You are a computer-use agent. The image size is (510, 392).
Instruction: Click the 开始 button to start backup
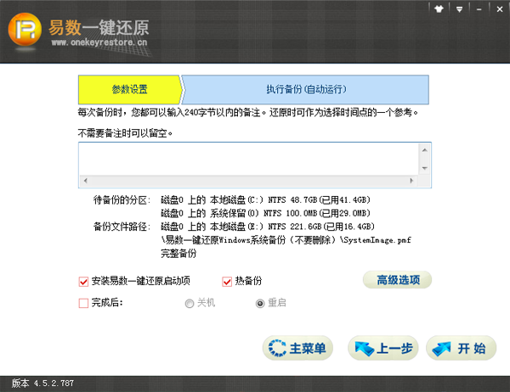(462, 348)
